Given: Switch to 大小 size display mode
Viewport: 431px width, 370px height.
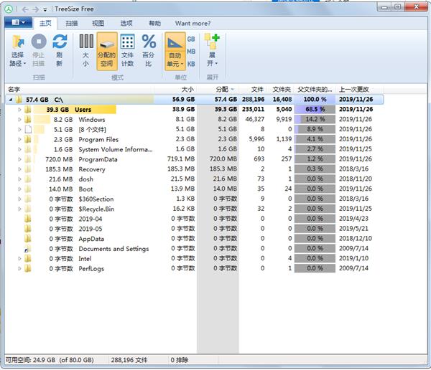Looking at the screenshot, I should (x=85, y=49).
